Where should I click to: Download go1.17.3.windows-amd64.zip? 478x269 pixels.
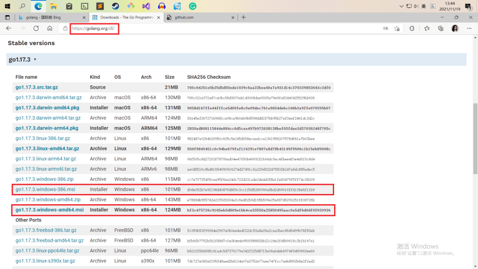tap(48, 200)
